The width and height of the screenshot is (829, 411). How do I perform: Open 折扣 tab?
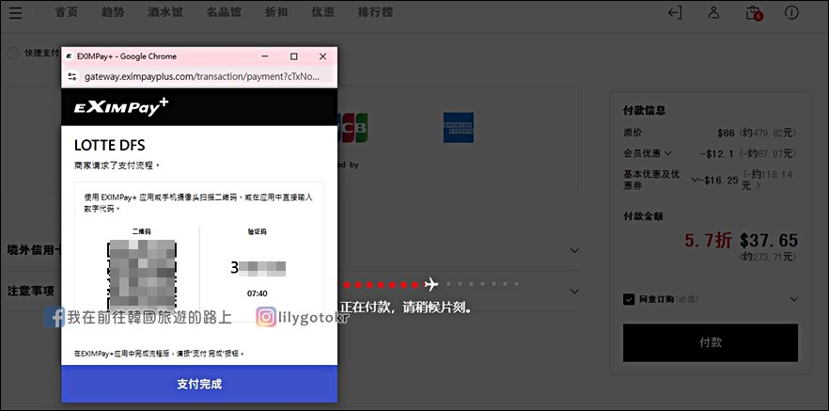[276, 12]
